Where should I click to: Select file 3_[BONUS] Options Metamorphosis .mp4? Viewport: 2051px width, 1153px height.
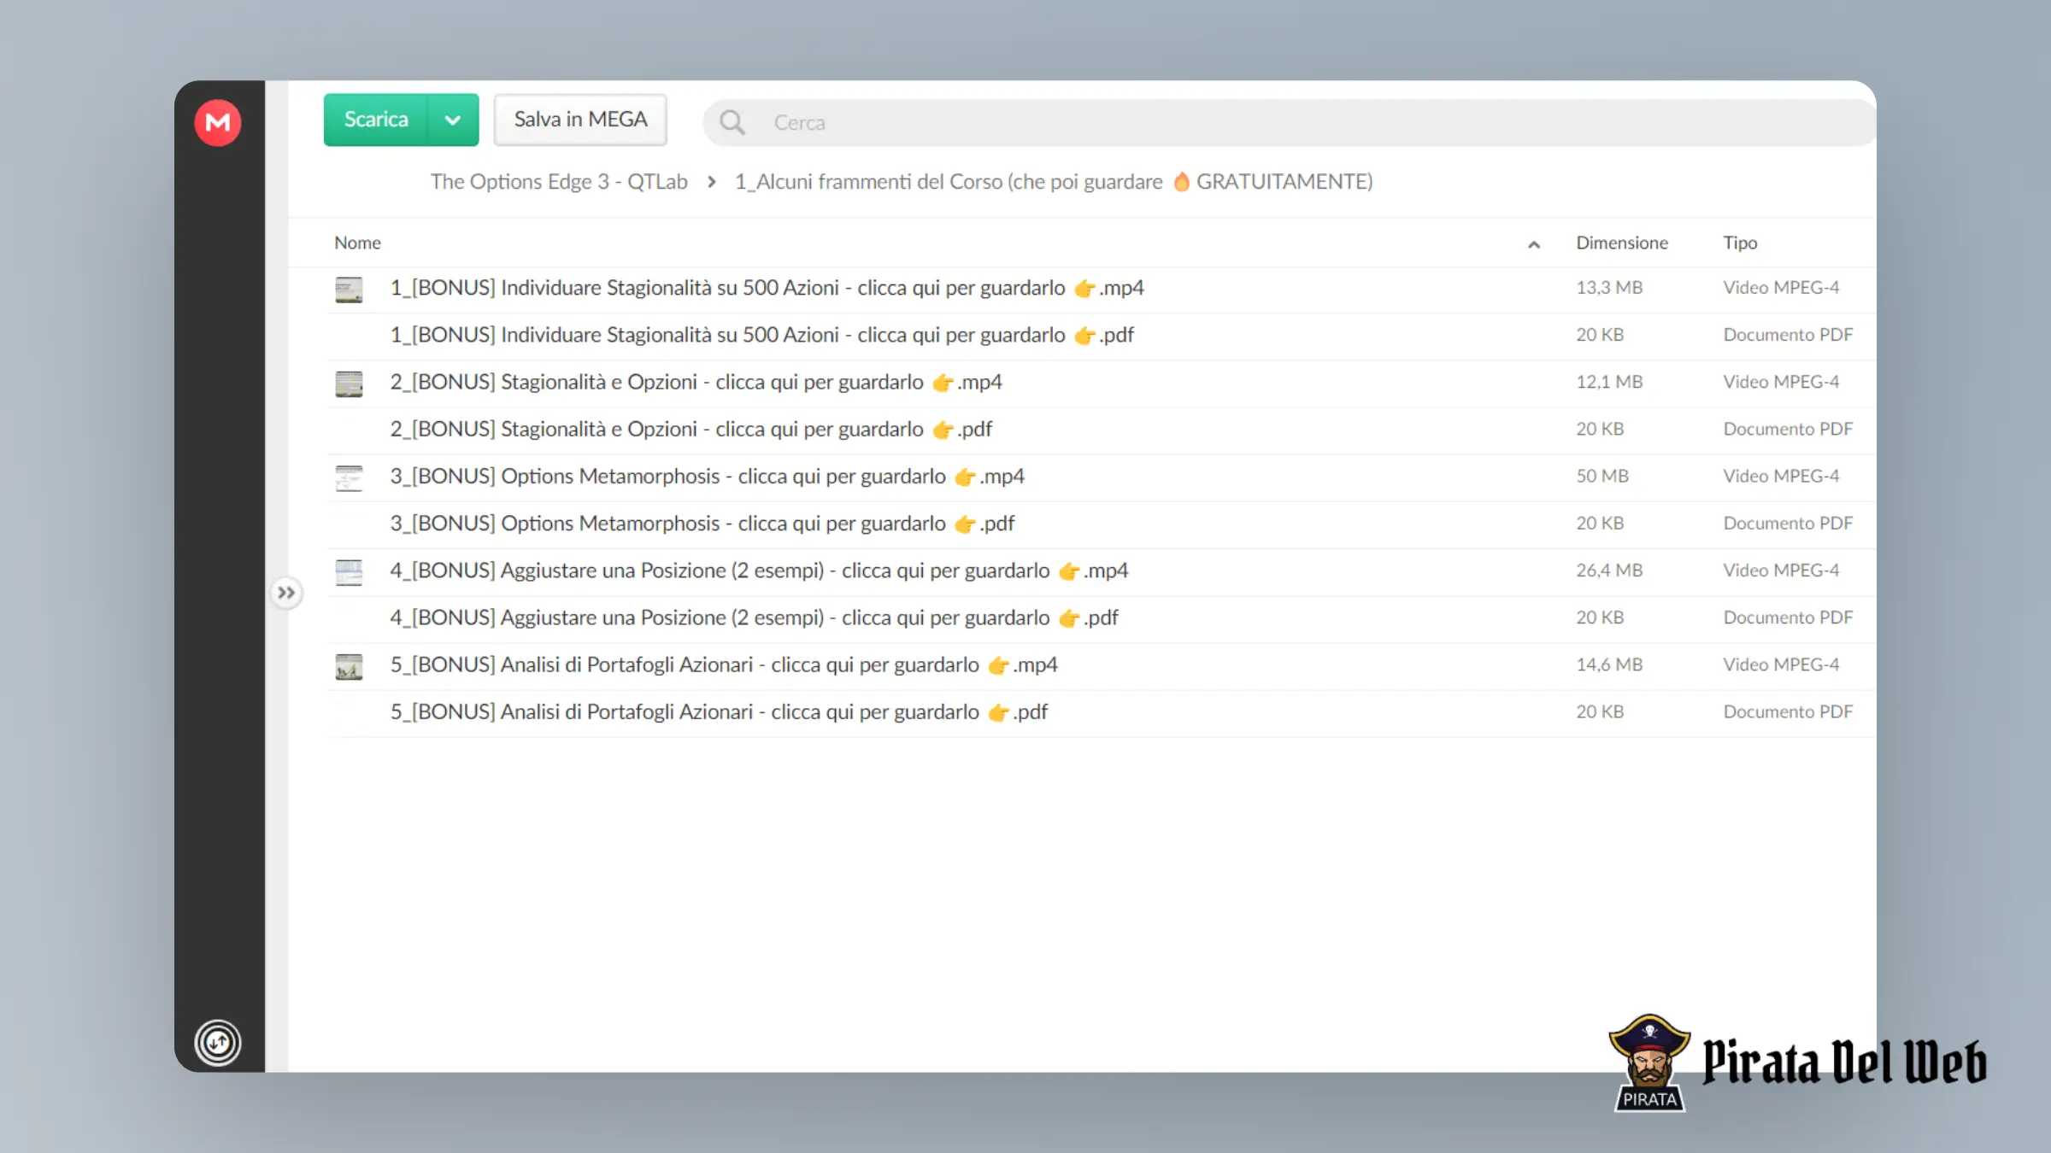click(707, 476)
